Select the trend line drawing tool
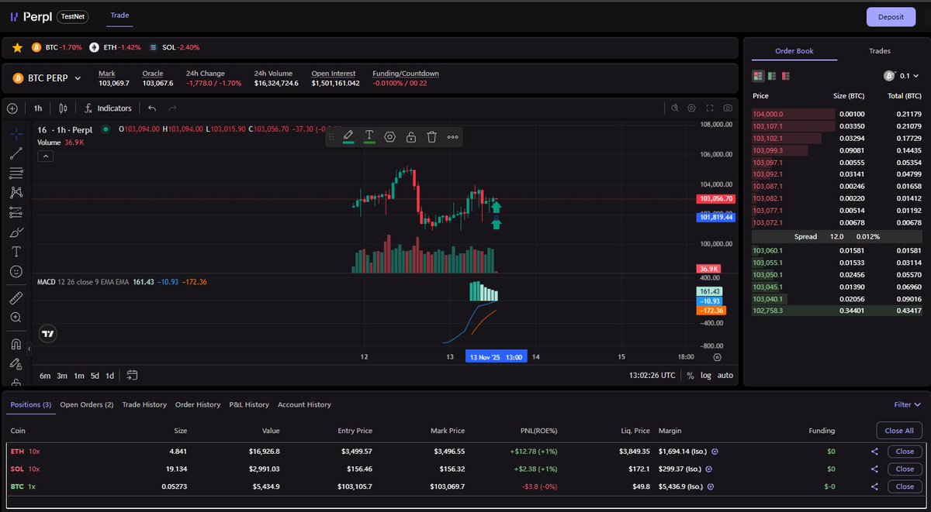 pos(16,153)
